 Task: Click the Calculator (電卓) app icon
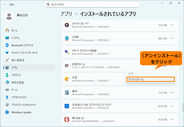(x=67, y=92)
